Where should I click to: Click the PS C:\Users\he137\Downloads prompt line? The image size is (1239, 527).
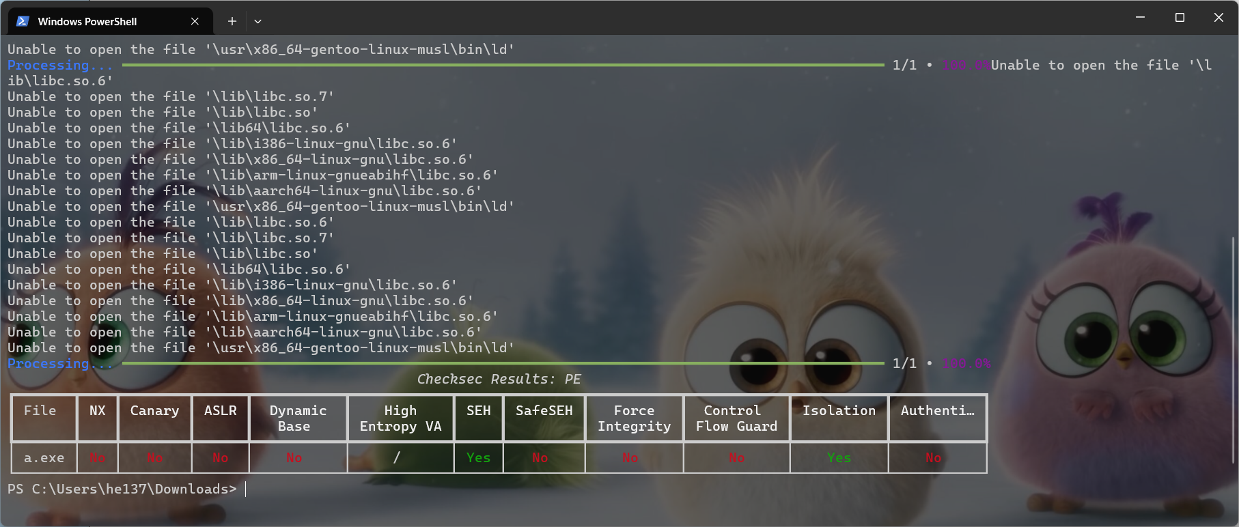click(122, 489)
